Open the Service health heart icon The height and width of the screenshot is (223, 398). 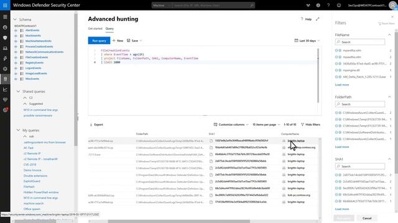5,100
